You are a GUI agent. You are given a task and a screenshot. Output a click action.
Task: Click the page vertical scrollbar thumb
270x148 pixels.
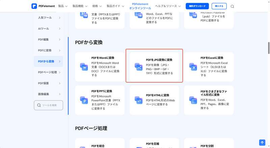269,48
